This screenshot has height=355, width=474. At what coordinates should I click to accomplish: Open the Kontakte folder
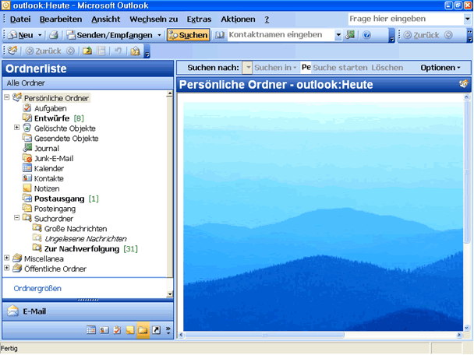click(48, 179)
